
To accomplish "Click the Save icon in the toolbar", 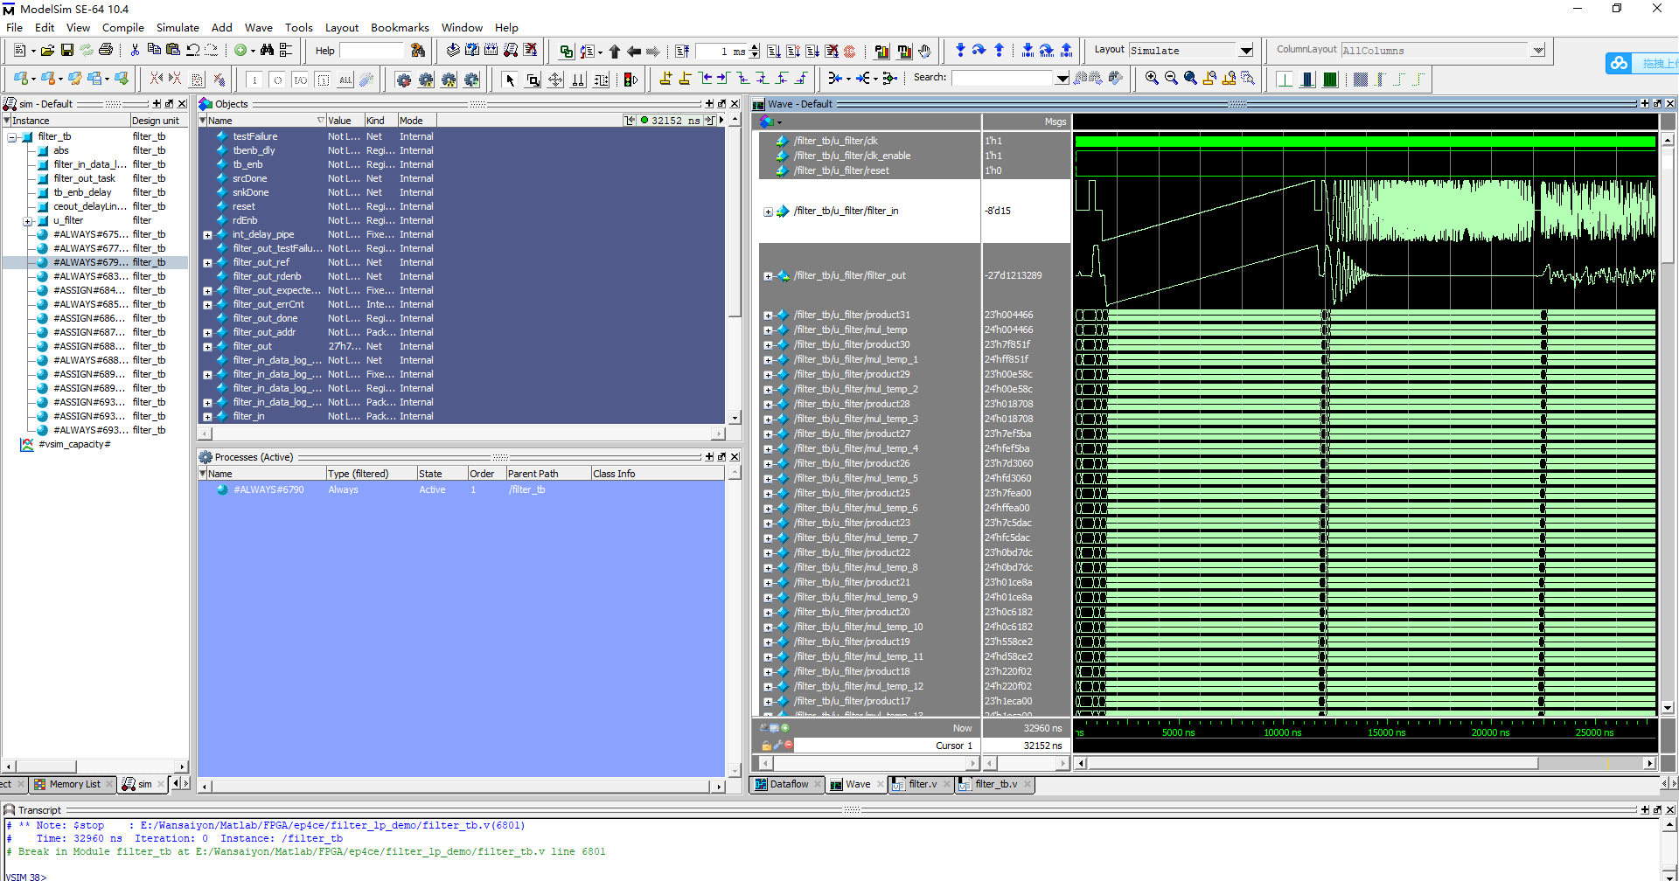I will 66,51.
